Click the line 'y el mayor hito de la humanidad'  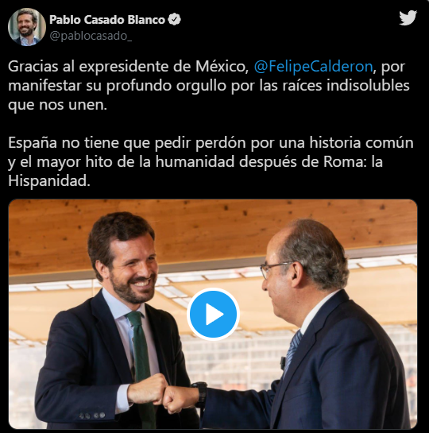coord(195,162)
